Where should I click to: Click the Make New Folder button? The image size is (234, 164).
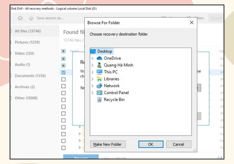point(108,144)
